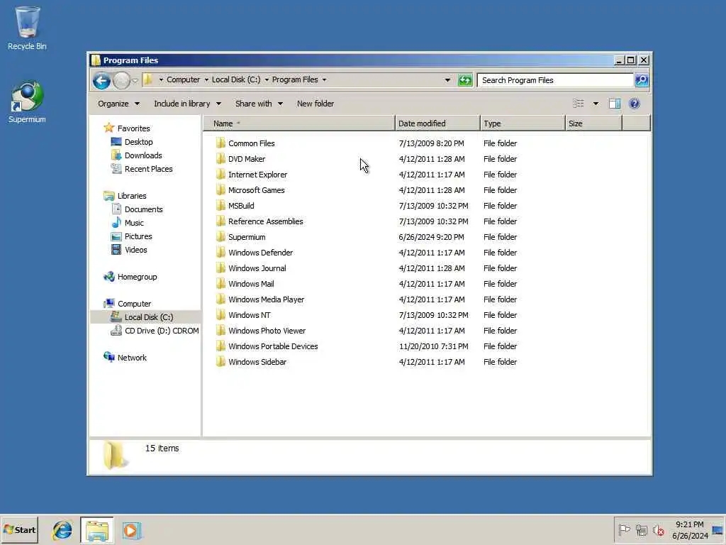Viewport: 726px width, 545px height.
Task: Select Favorites in the navigation pane
Action: (x=133, y=128)
